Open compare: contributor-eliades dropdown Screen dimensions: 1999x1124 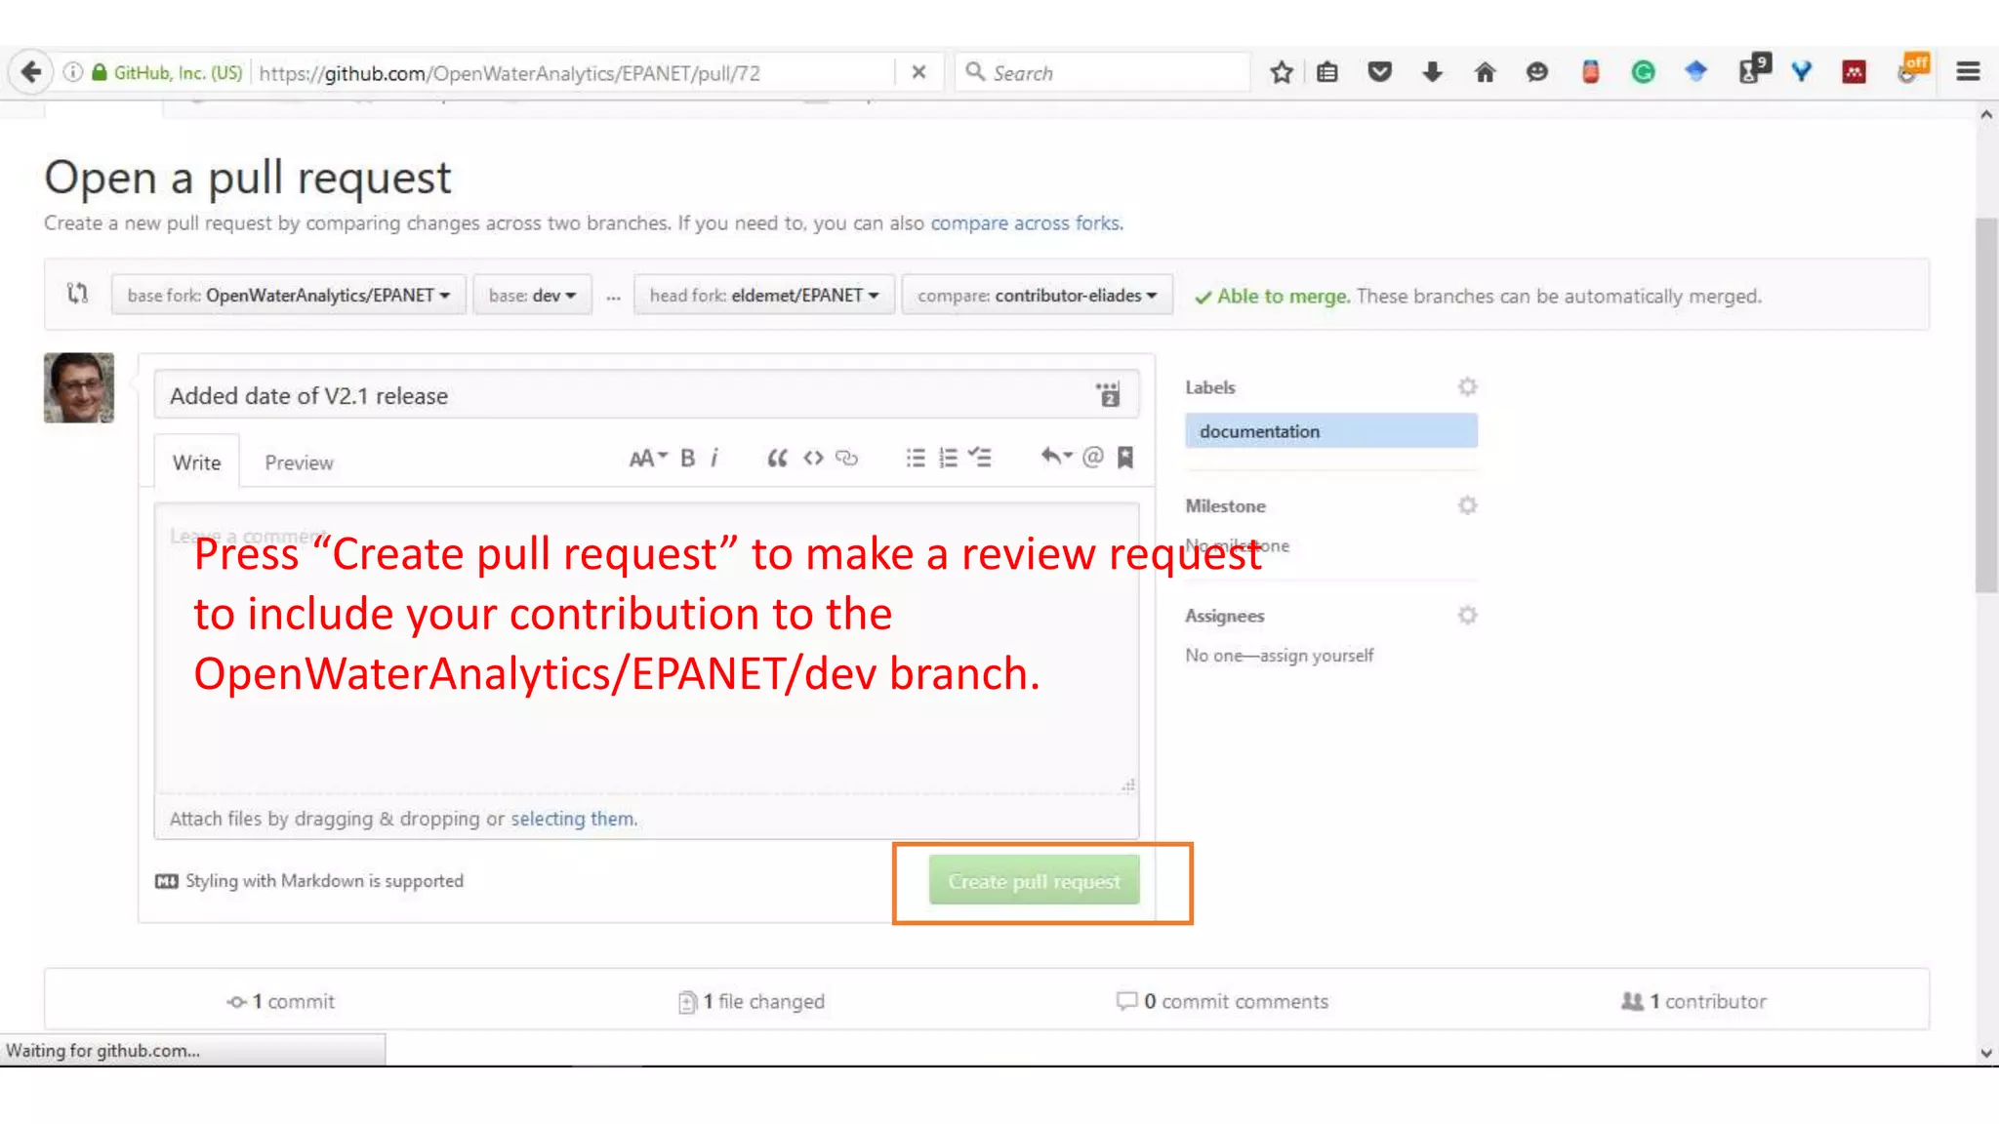[1037, 295]
